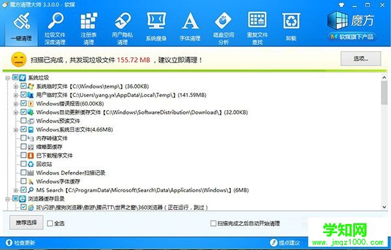The image size is (391, 250).
Task: Click the 回收站 recycle icon
Action: pyautogui.click(x=31, y=164)
